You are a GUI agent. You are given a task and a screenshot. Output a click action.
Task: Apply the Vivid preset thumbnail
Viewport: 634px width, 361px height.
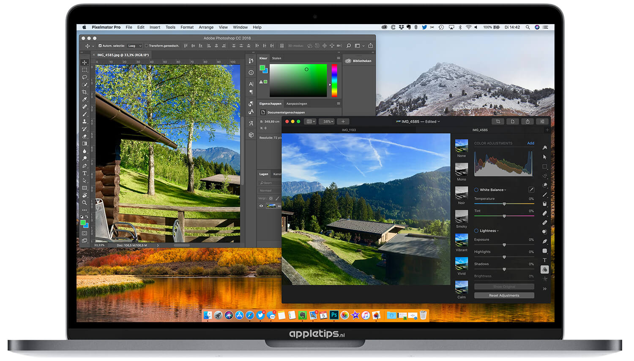pyautogui.click(x=462, y=264)
